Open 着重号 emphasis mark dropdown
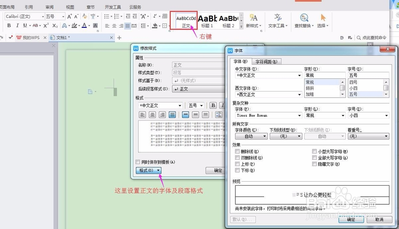This screenshot has width=399, height=229. click(368, 136)
